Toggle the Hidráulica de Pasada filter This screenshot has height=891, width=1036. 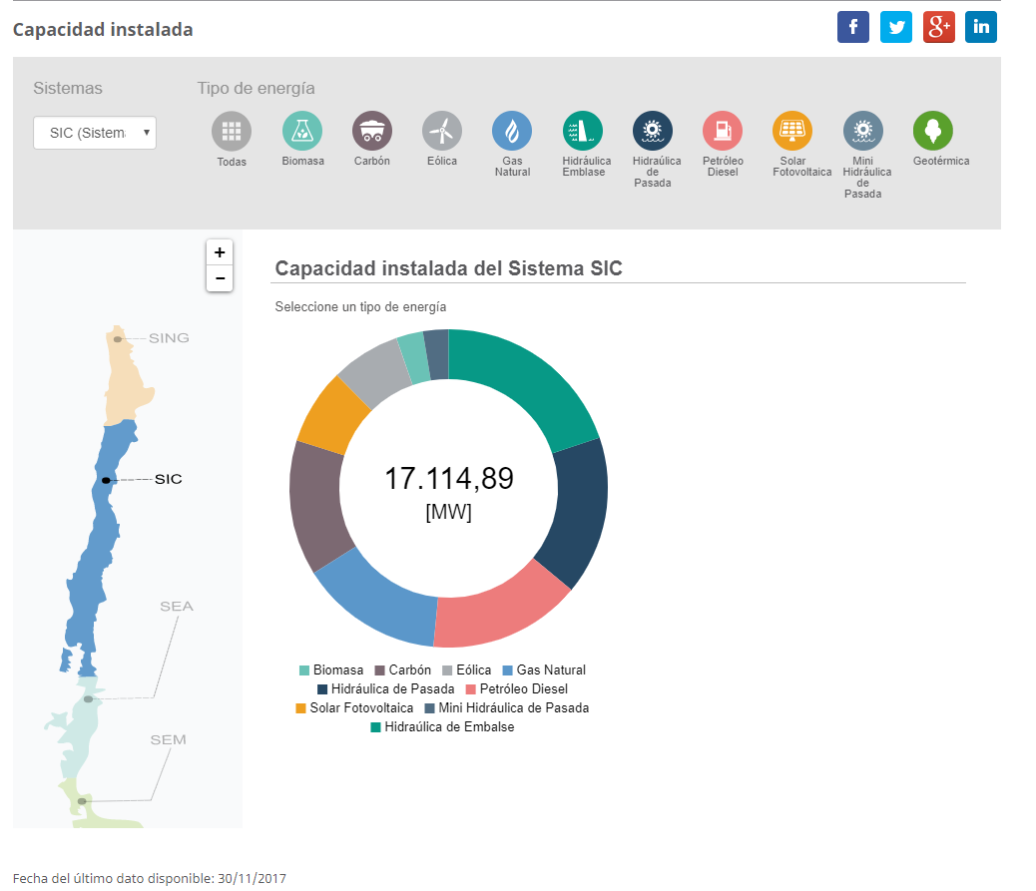652,129
